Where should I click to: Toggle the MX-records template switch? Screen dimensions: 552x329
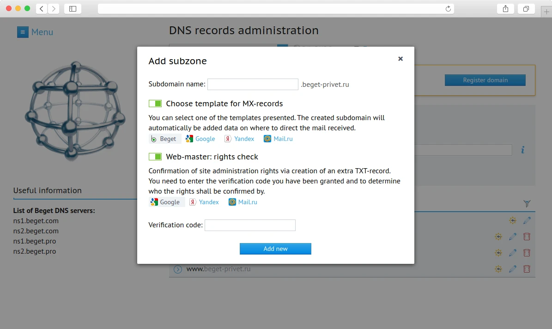pyautogui.click(x=155, y=104)
